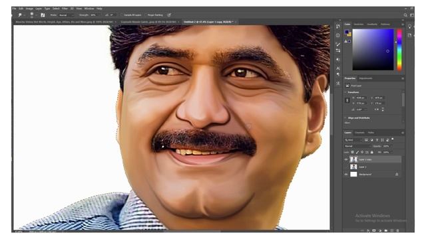Screen dimensions: 426x239
Task: Filter layers by pixel layers icon
Action: point(367,140)
